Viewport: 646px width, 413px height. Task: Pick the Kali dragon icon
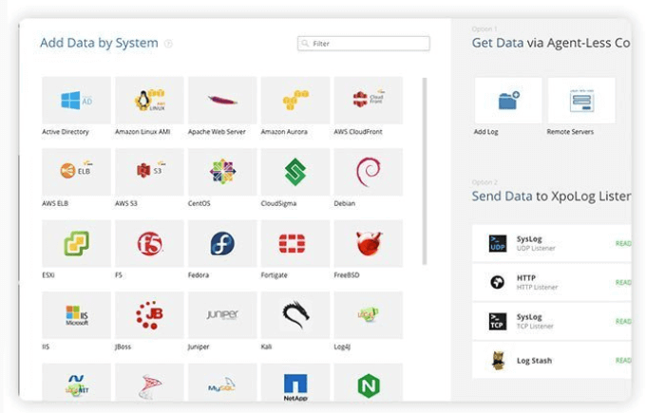coord(295,315)
